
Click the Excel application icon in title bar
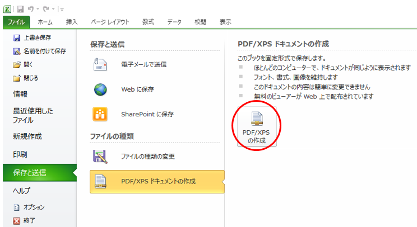click(7, 10)
